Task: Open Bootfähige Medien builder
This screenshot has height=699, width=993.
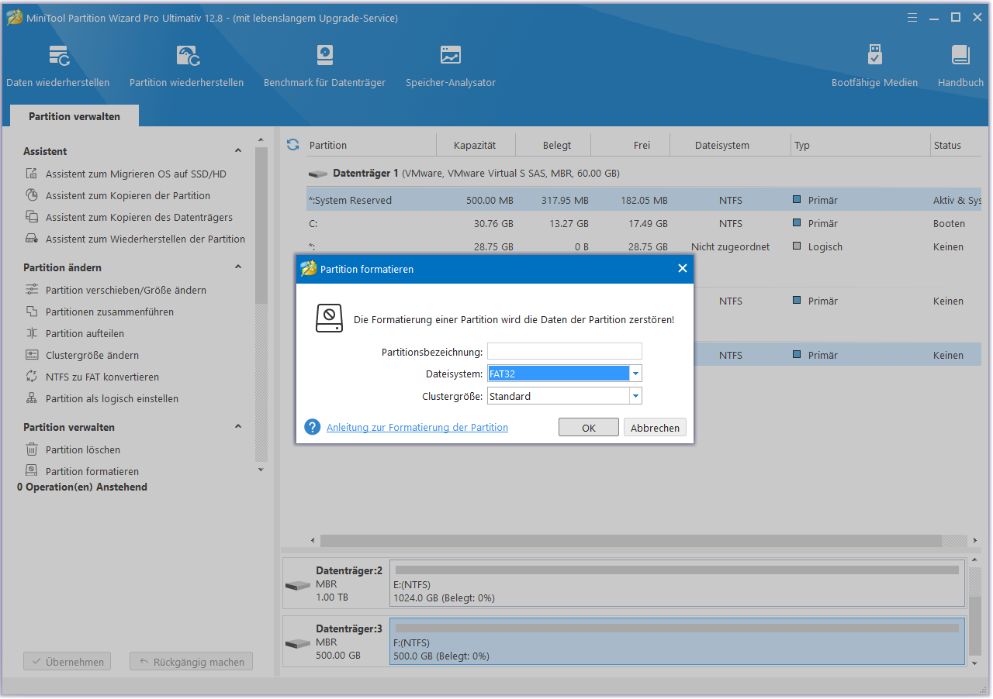Action: point(874,66)
